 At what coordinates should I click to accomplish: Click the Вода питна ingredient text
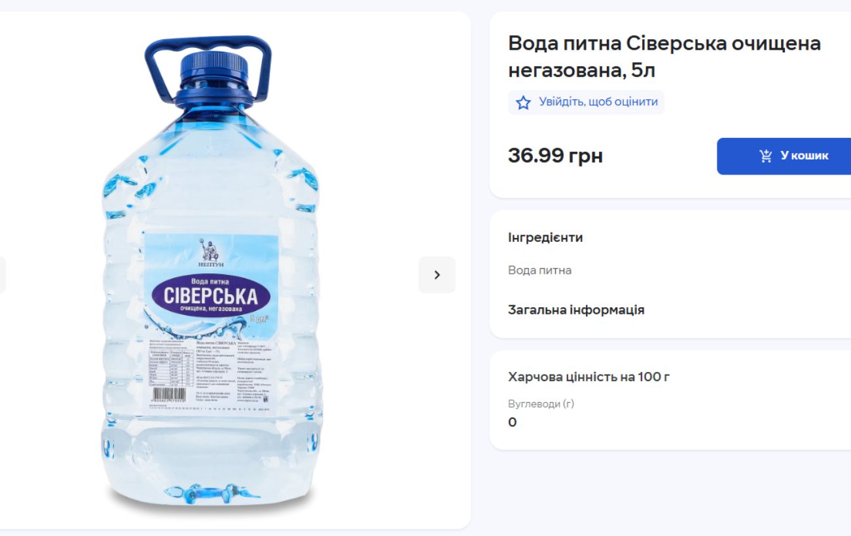point(539,269)
